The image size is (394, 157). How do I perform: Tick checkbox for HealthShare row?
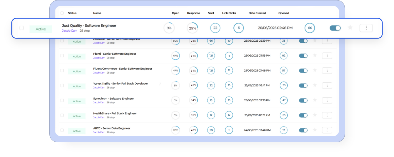tap(62, 115)
